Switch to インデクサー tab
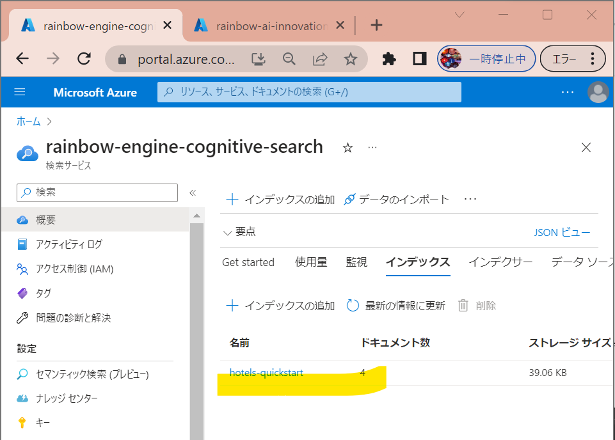Screen dimensions: 615x440 click(x=501, y=262)
